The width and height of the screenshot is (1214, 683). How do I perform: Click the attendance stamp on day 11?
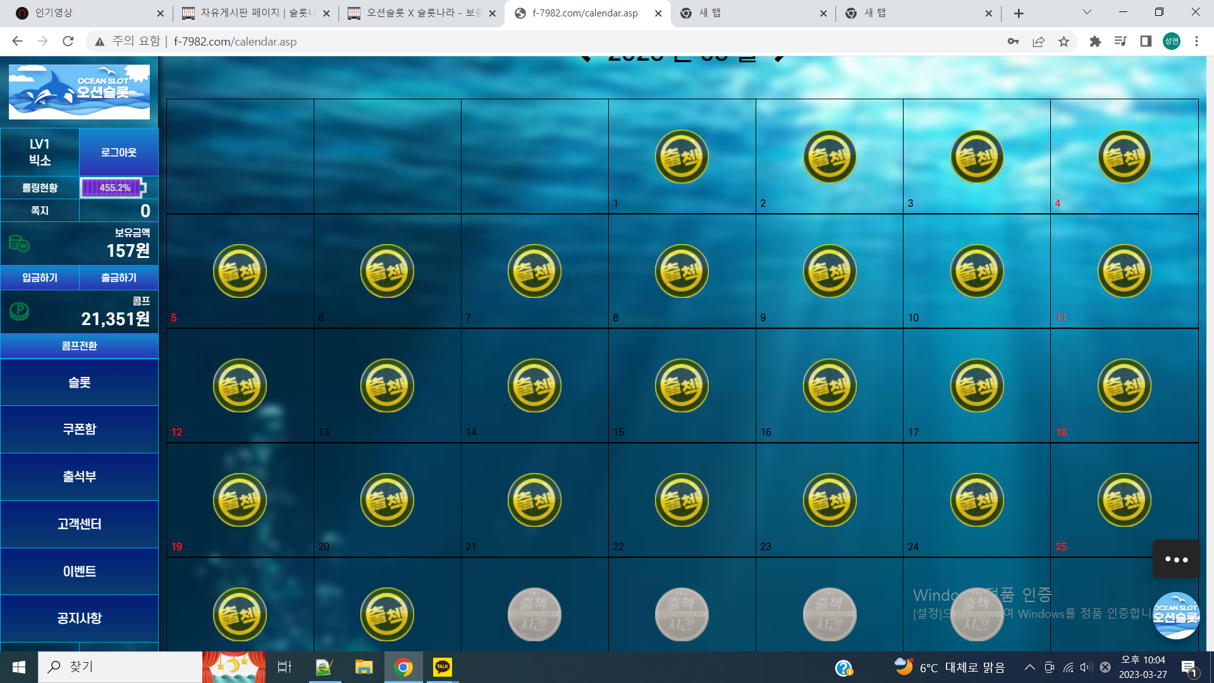click(1124, 271)
